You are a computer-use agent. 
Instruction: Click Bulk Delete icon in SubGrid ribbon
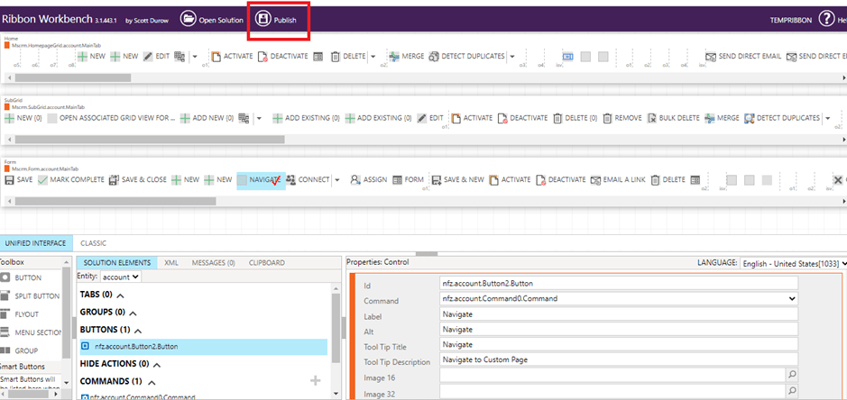(x=653, y=118)
